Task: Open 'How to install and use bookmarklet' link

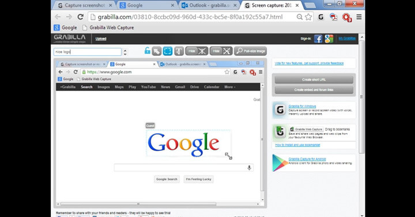Action: (x=297, y=145)
